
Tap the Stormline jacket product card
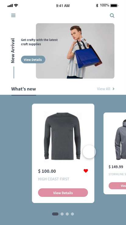click(115, 153)
